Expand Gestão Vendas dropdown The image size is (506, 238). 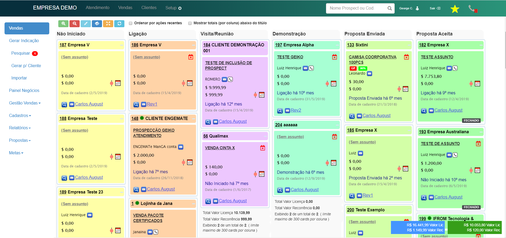[x=25, y=103]
